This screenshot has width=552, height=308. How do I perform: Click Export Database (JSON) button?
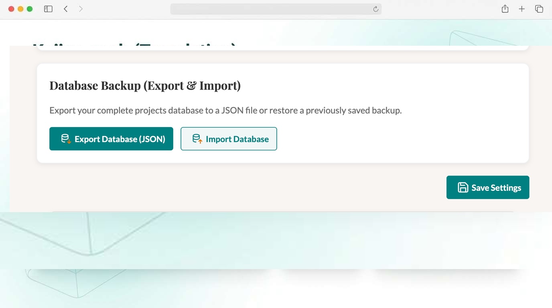click(x=111, y=139)
